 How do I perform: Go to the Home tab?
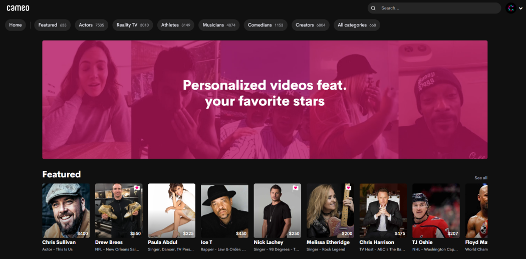16,25
